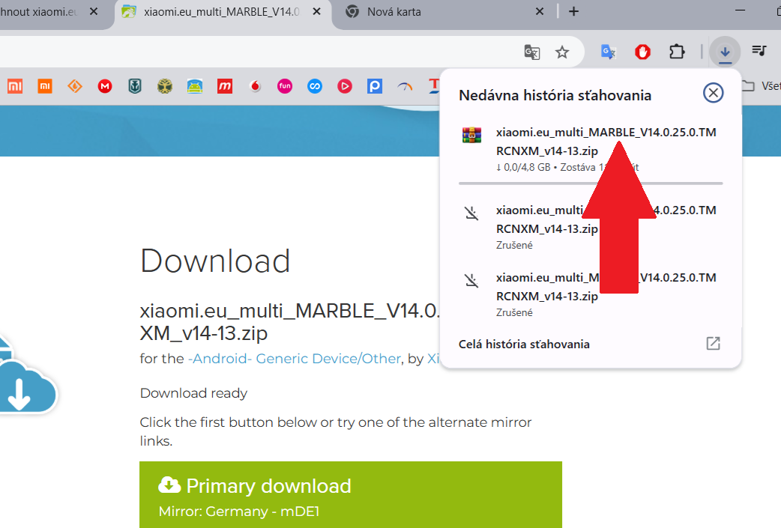Screen dimensions: 781x528
Task: Click the 'Nedávna história sťahovania' heading
Action: point(555,95)
